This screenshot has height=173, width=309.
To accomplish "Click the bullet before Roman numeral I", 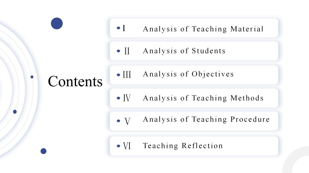I will (x=118, y=28).
